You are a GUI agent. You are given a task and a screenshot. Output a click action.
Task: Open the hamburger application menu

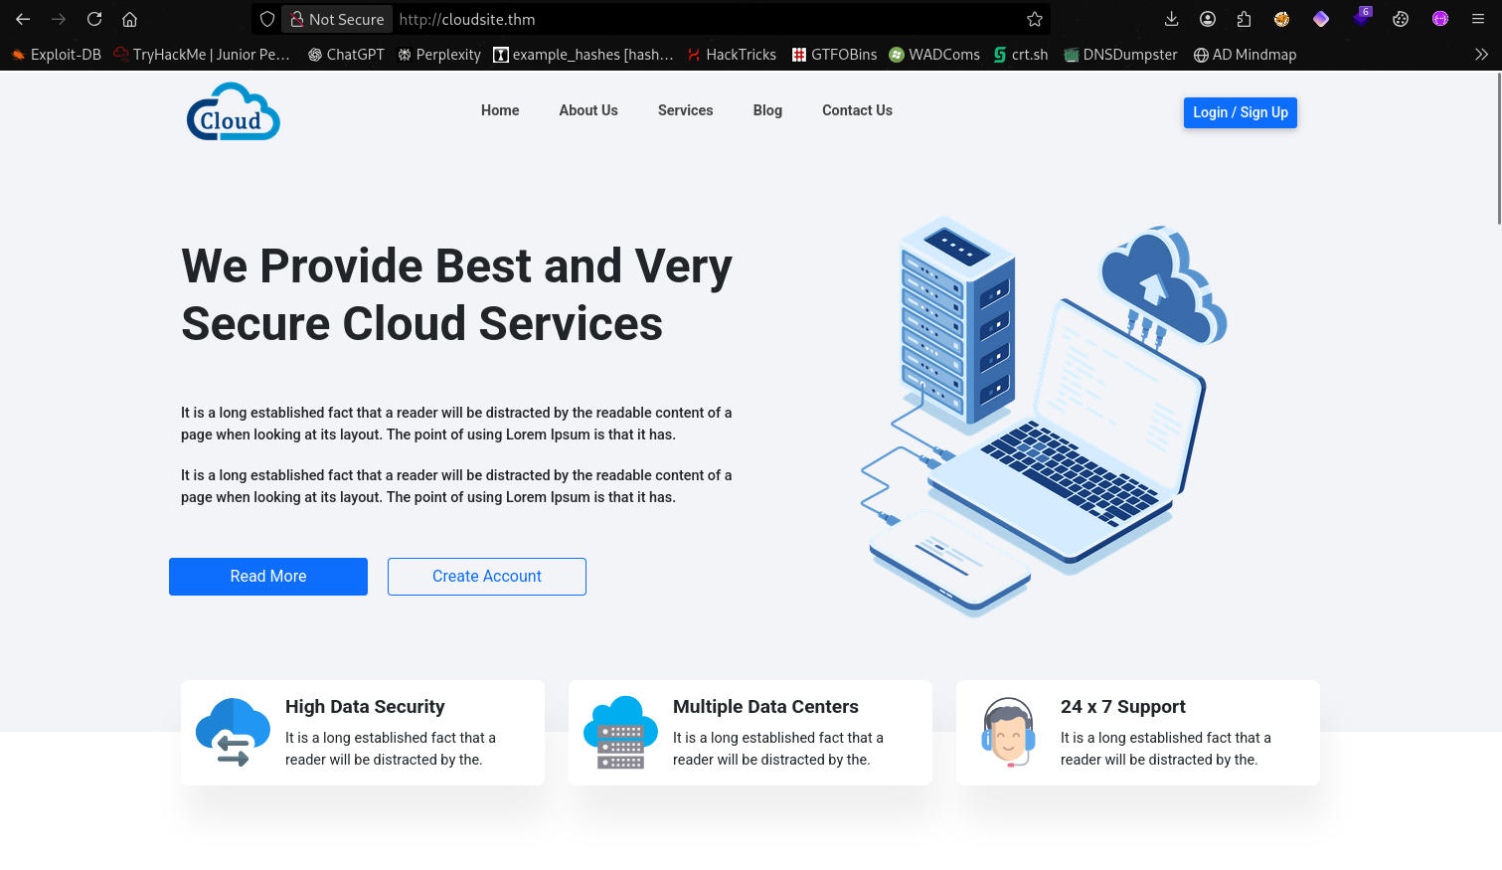pyautogui.click(x=1478, y=19)
